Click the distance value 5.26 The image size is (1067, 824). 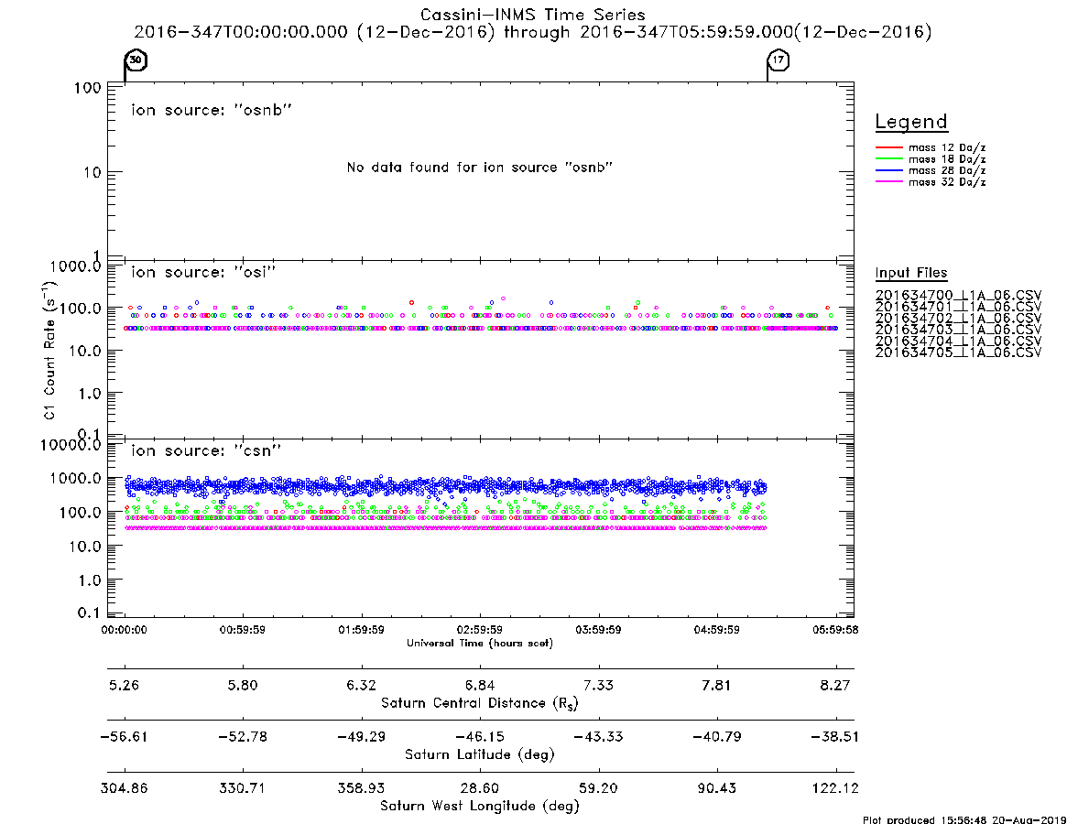pos(124,685)
